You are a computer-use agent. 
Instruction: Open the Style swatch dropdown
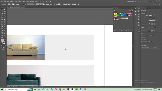(61, 4)
